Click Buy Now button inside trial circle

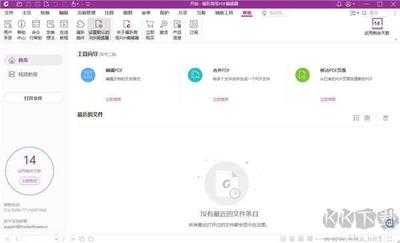tap(29, 181)
